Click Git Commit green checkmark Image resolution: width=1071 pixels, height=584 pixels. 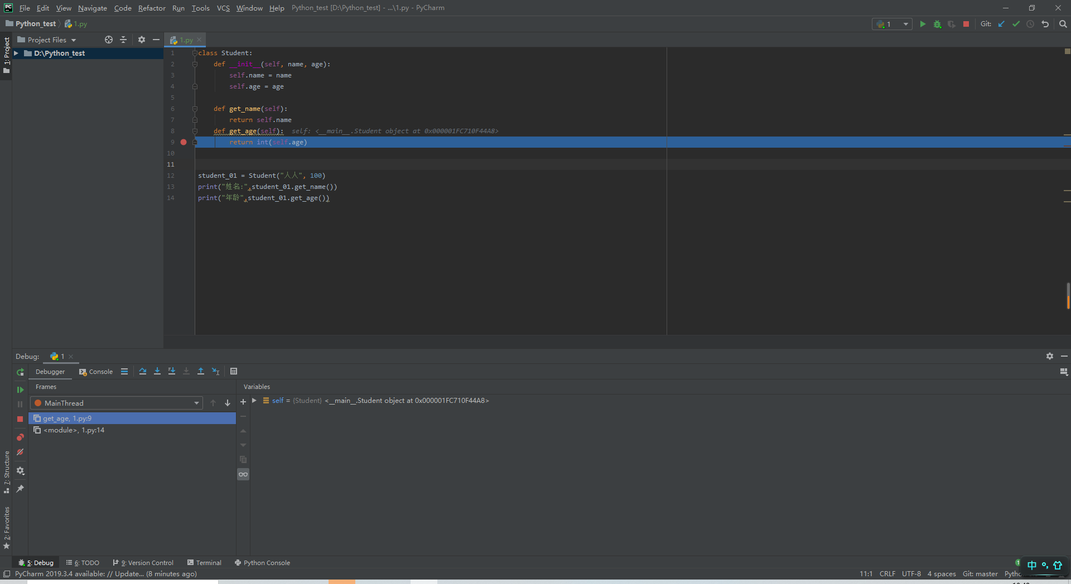[x=1016, y=24]
